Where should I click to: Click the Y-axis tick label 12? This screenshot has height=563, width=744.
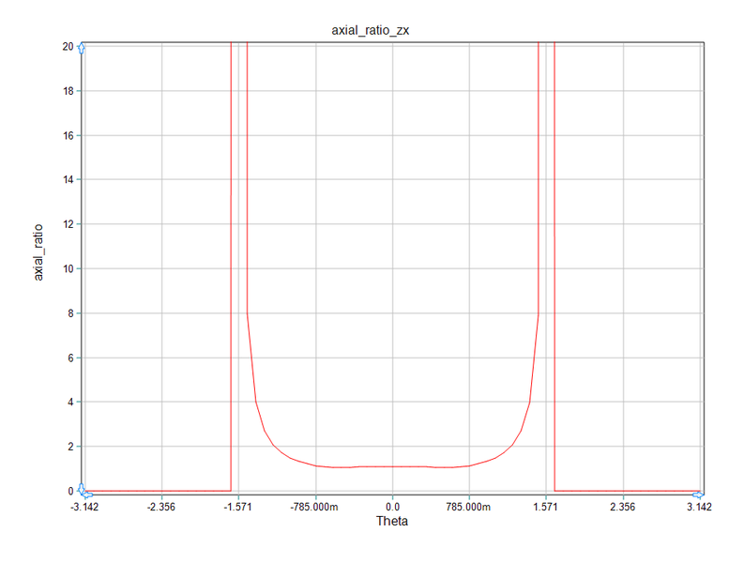(x=68, y=224)
